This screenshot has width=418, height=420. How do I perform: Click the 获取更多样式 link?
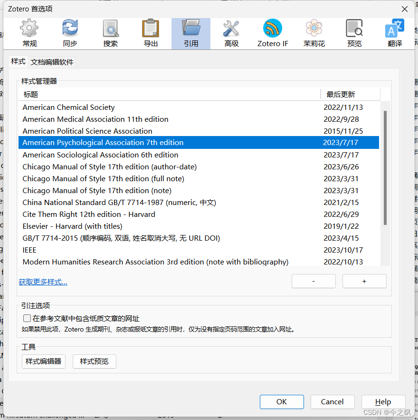click(x=43, y=282)
